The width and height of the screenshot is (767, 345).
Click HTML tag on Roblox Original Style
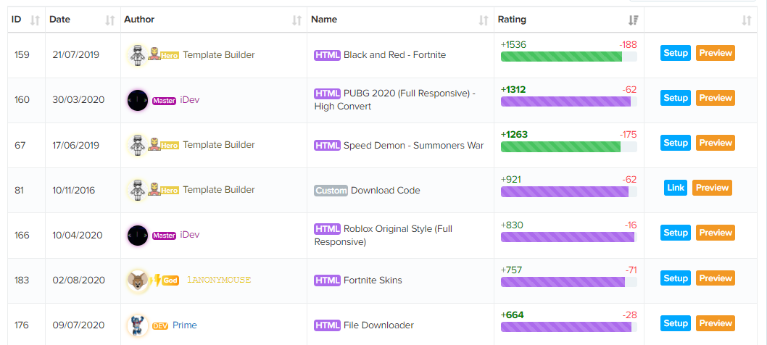[327, 229]
